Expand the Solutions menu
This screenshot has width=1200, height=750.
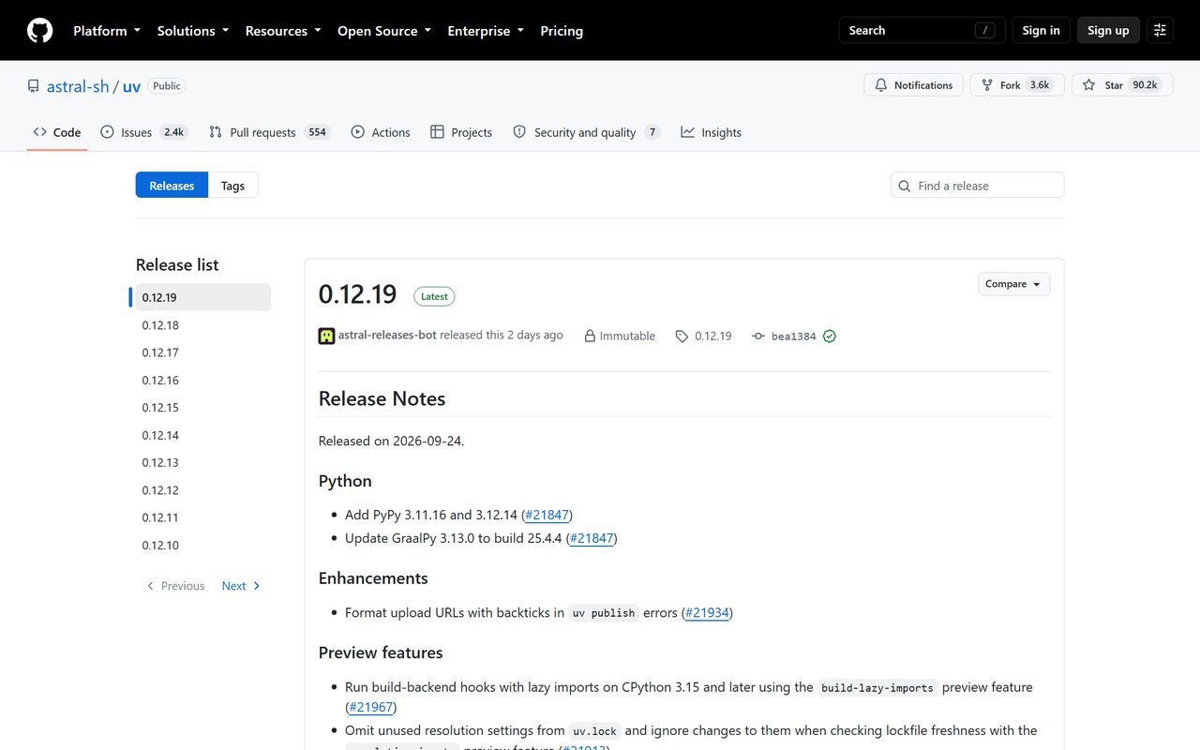[x=193, y=31]
